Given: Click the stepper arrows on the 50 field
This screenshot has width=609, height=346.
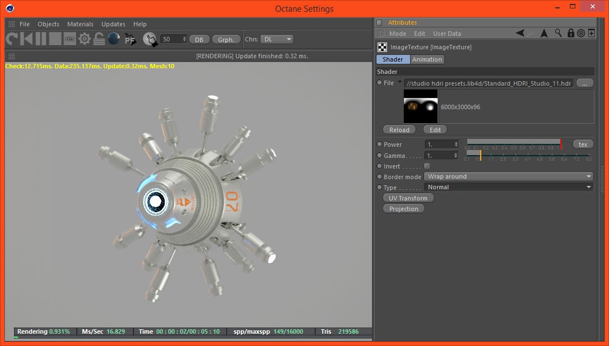Looking at the screenshot, I should (x=184, y=39).
